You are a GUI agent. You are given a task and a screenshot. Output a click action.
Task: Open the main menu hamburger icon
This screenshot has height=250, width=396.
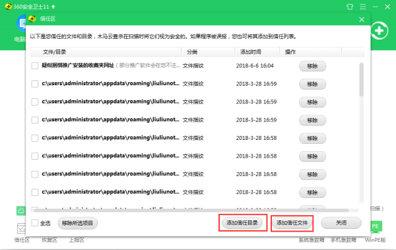(x=362, y=7)
